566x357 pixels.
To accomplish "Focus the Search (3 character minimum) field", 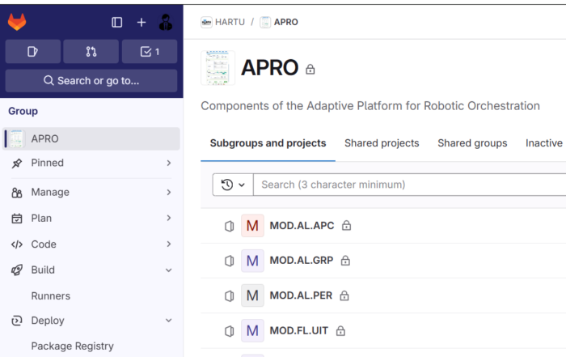I will (410, 185).
